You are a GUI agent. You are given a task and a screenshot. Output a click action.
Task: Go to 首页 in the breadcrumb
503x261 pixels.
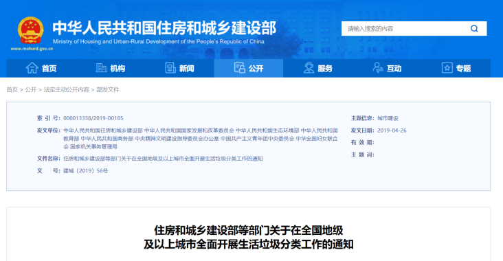(12, 89)
